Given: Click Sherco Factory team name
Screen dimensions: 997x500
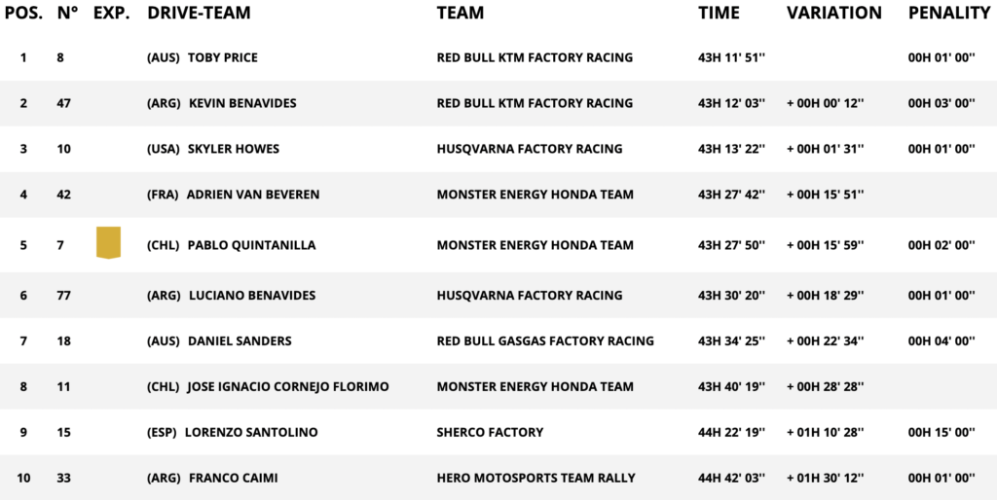Looking at the screenshot, I should click(490, 432).
